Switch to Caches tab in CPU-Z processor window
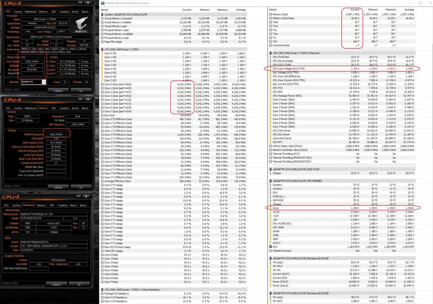The image size is (433, 304). coord(18,12)
